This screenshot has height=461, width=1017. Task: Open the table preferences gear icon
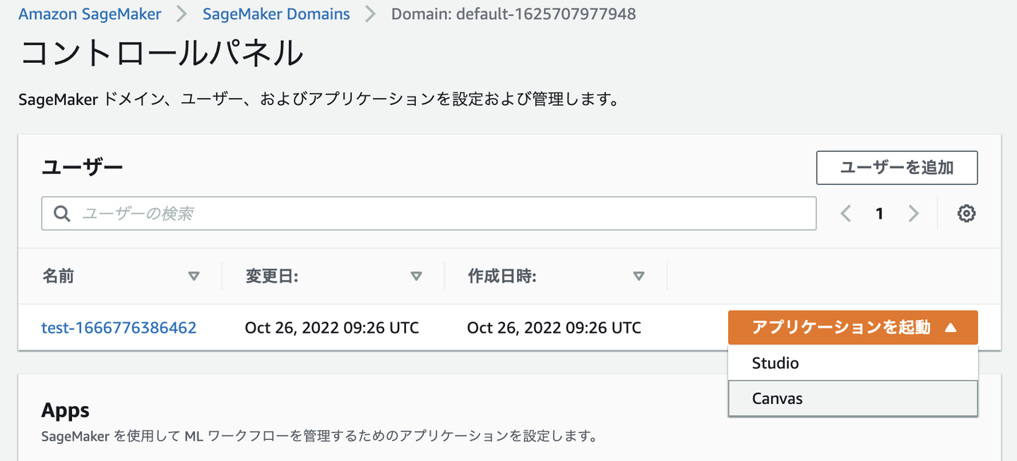point(966,214)
